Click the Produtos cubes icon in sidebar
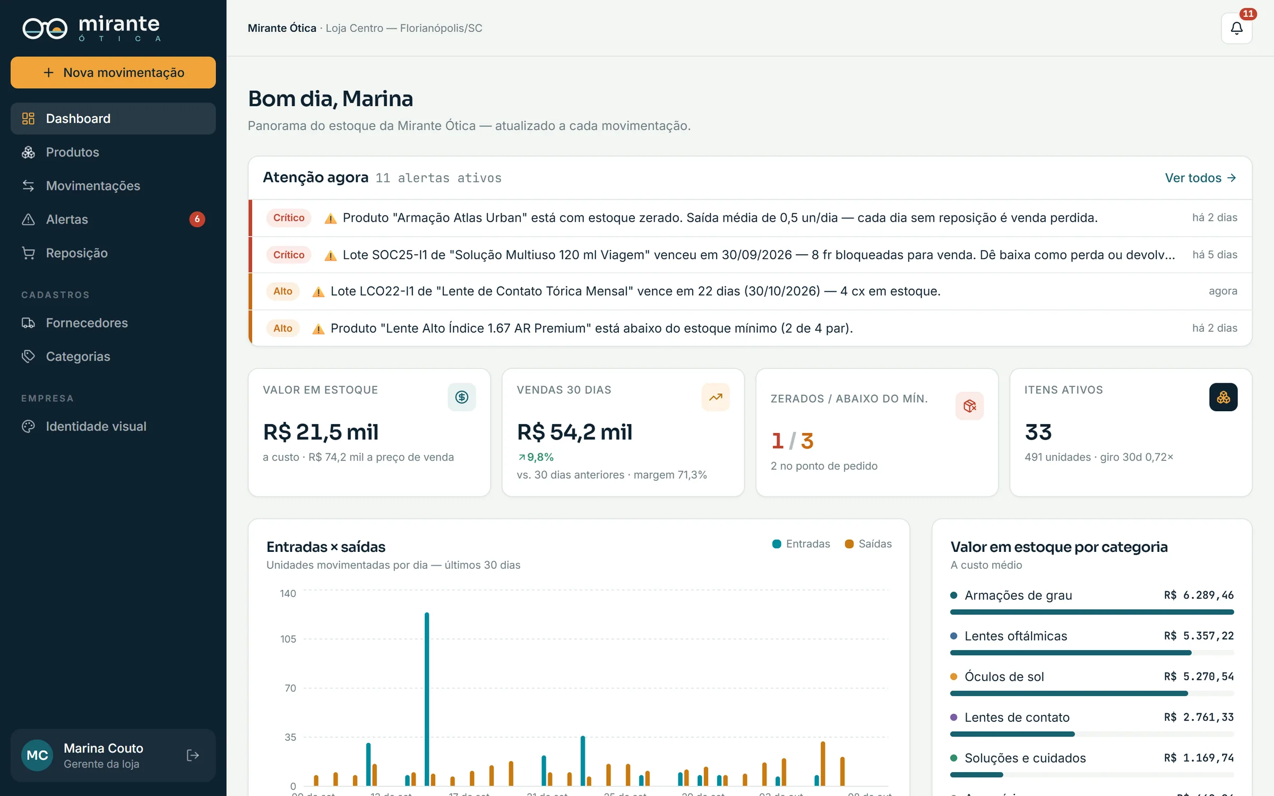Screen dimensions: 1274x796 tap(28, 152)
